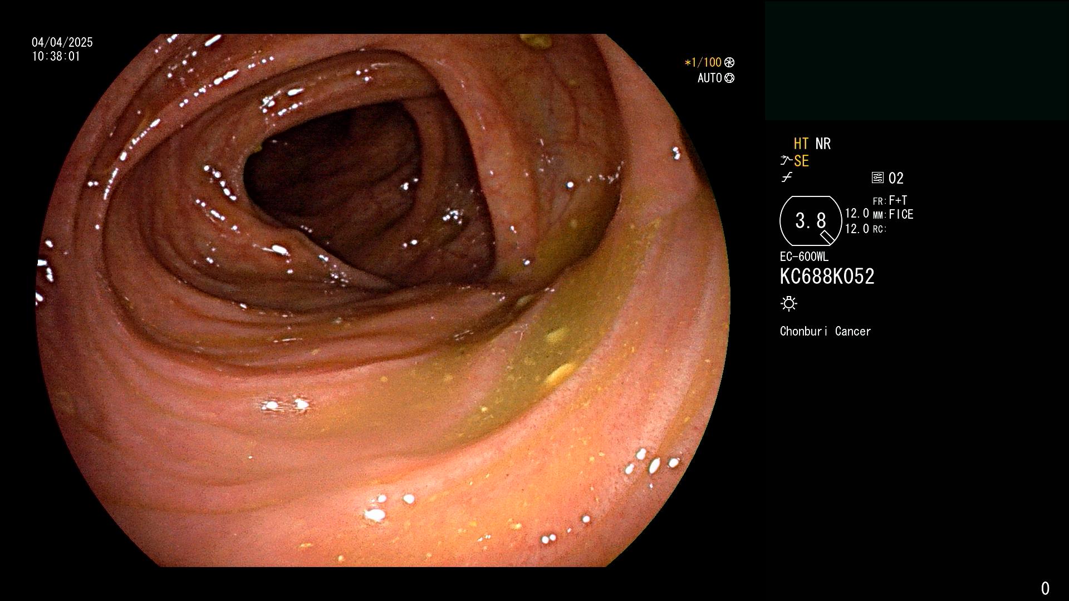Click the preset number 02
This screenshot has height=601, width=1069.
pos(896,178)
